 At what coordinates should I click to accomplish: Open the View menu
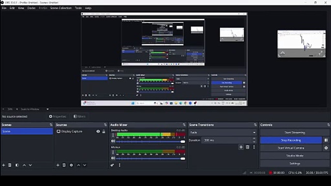click(21, 8)
